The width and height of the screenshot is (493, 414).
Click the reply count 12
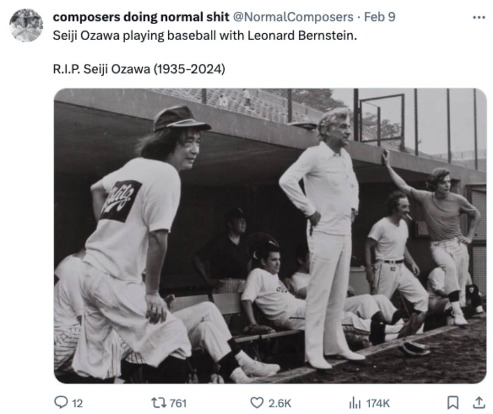point(77,403)
